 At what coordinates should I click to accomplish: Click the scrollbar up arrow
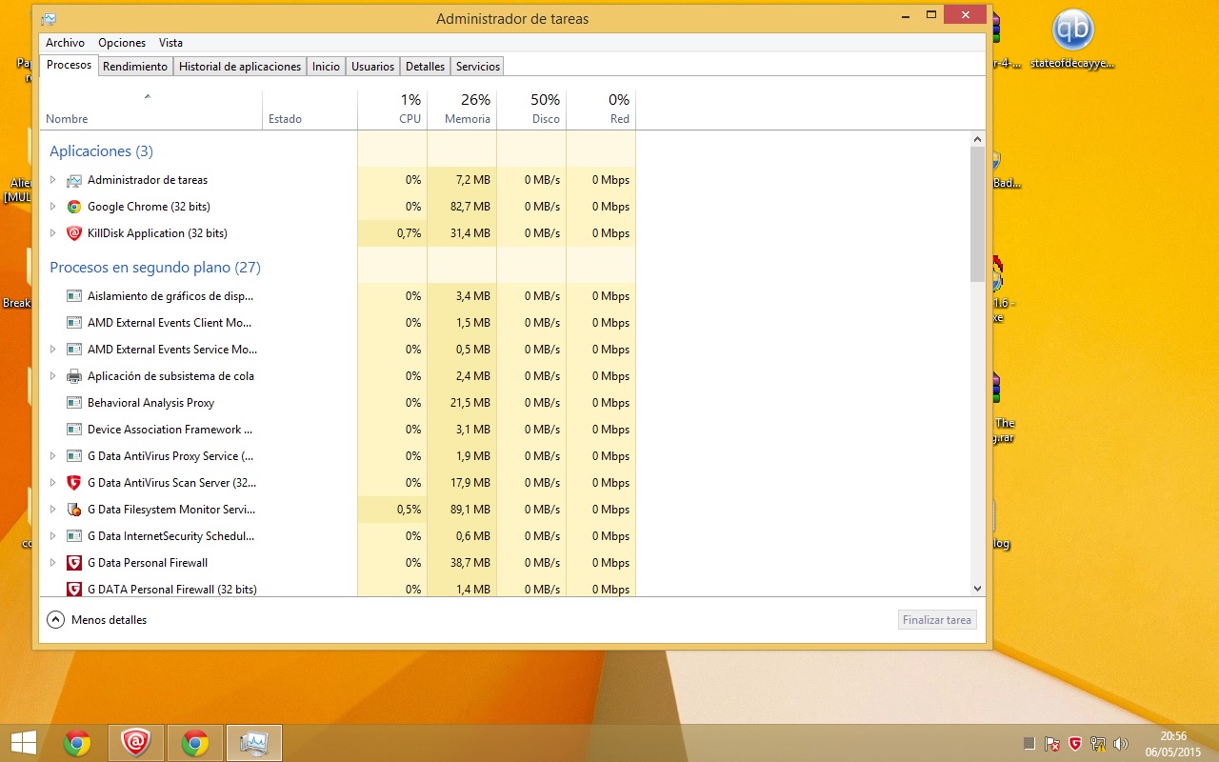pos(977,139)
